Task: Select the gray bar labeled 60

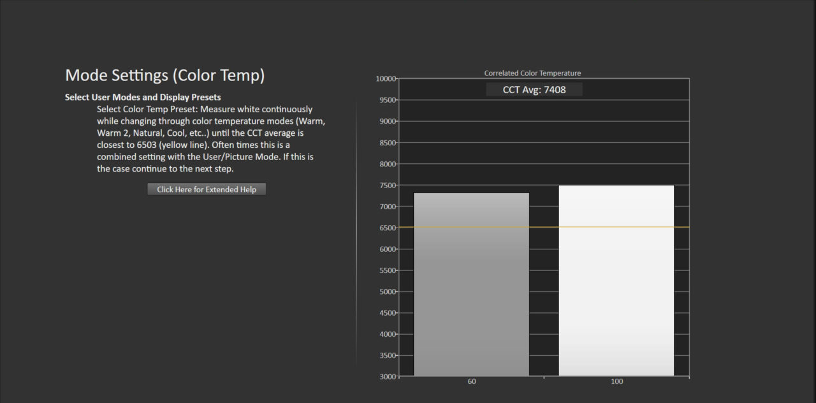Action: click(x=472, y=284)
